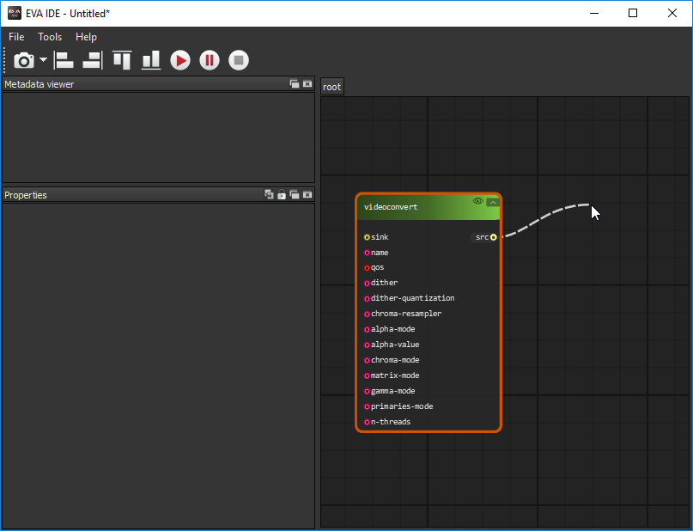The width and height of the screenshot is (693, 531).
Task: Toggle the lock icon in Properties panel
Action: pyautogui.click(x=282, y=195)
